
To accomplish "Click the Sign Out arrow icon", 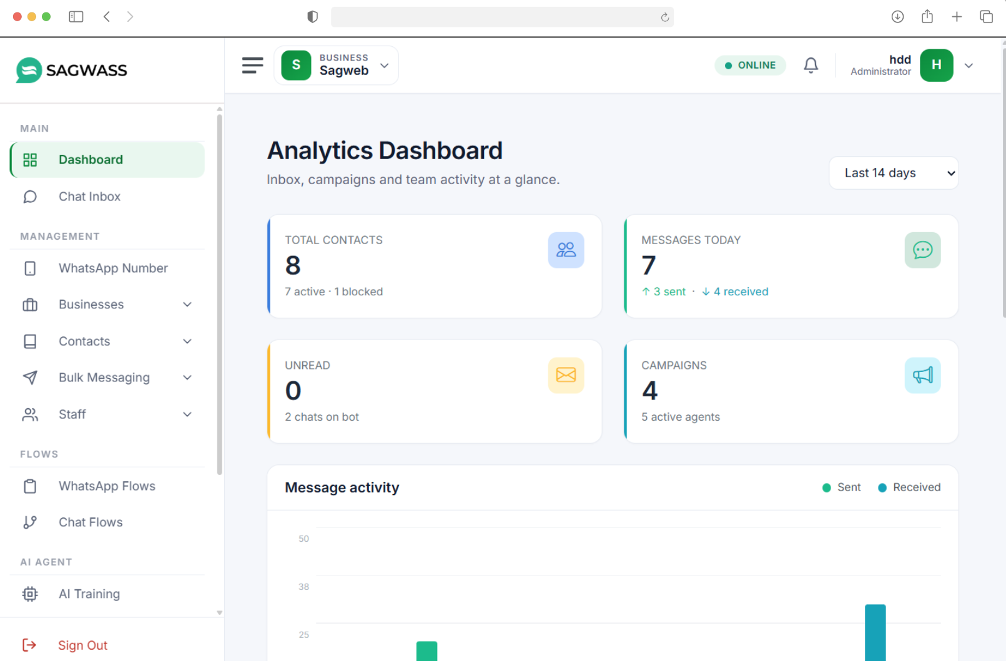I will [x=29, y=645].
